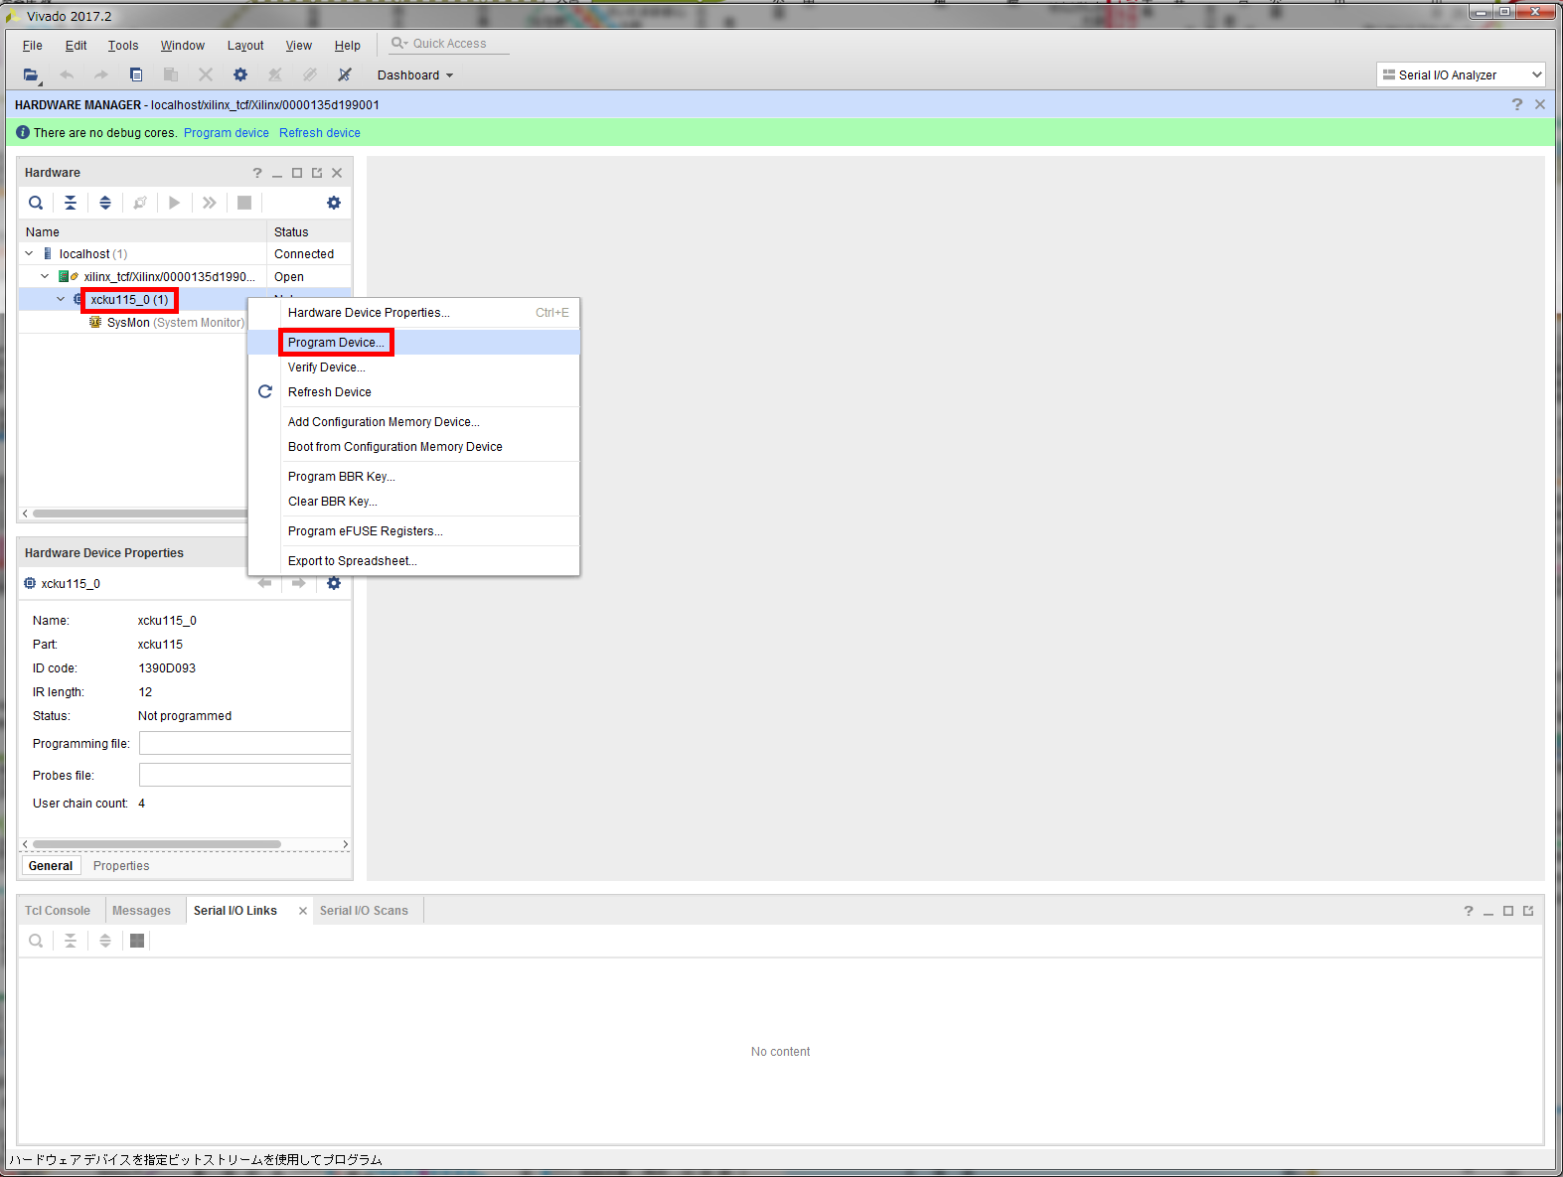Image resolution: width=1563 pixels, height=1177 pixels.
Task: Stop trigger in Hardware panel
Action: (x=244, y=203)
